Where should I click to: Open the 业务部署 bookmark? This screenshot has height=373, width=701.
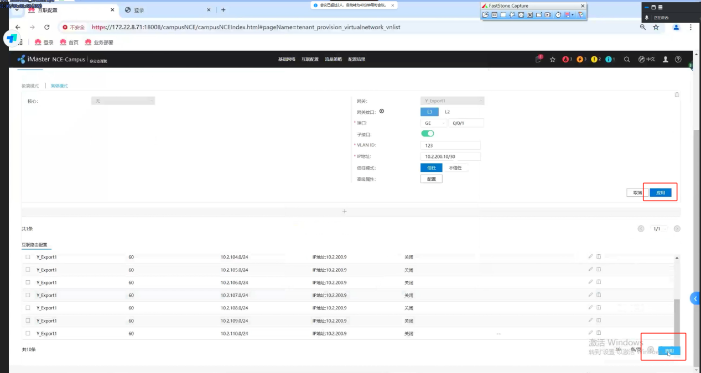coord(99,42)
